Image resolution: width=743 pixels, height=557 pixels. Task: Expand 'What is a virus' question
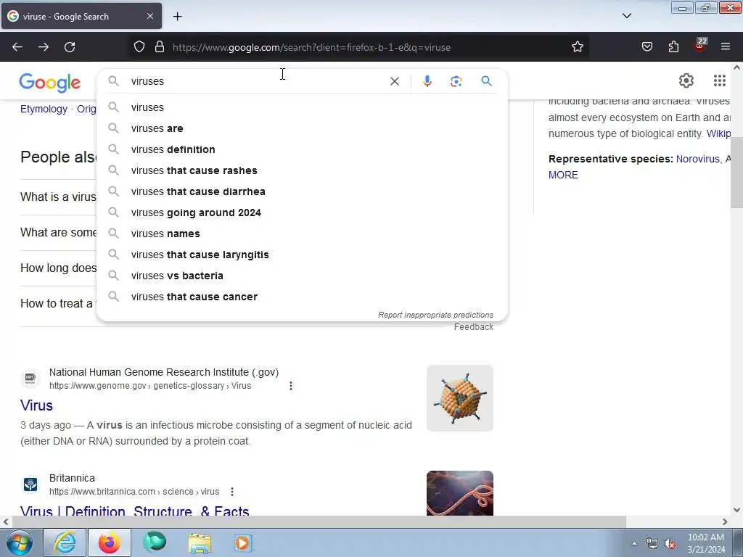pos(58,197)
